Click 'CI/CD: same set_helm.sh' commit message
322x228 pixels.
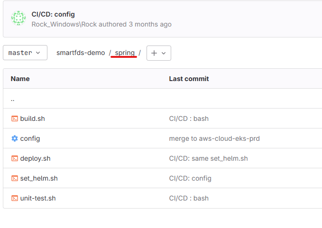point(209,158)
